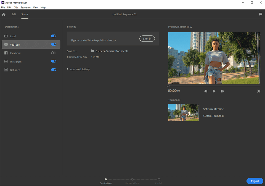This screenshot has width=265, height=186.
Task: Click the Publish step indicator
Action: [x=159, y=179]
